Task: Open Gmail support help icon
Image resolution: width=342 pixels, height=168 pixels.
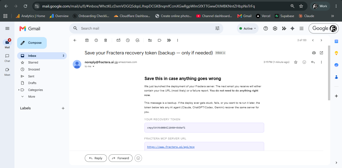Action: (x=266, y=29)
